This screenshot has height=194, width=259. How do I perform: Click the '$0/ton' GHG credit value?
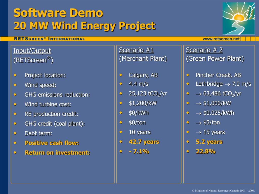tap(137, 123)
